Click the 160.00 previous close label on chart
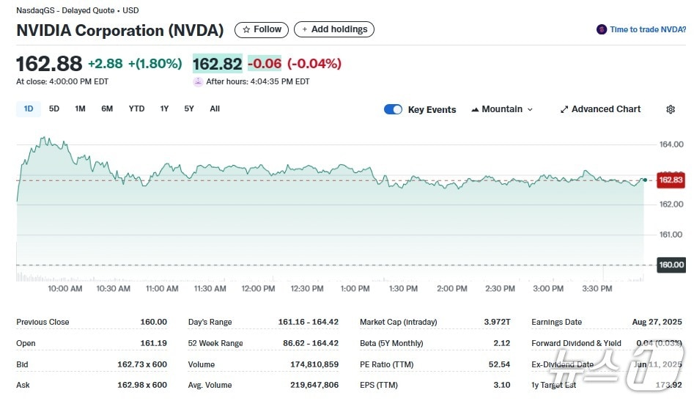694x401 pixels. [x=671, y=265]
